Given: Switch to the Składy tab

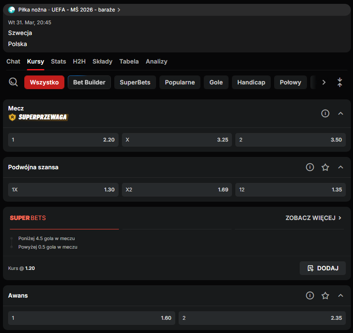Looking at the screenshot, I should pyautogui.click(x=102, y=61).
